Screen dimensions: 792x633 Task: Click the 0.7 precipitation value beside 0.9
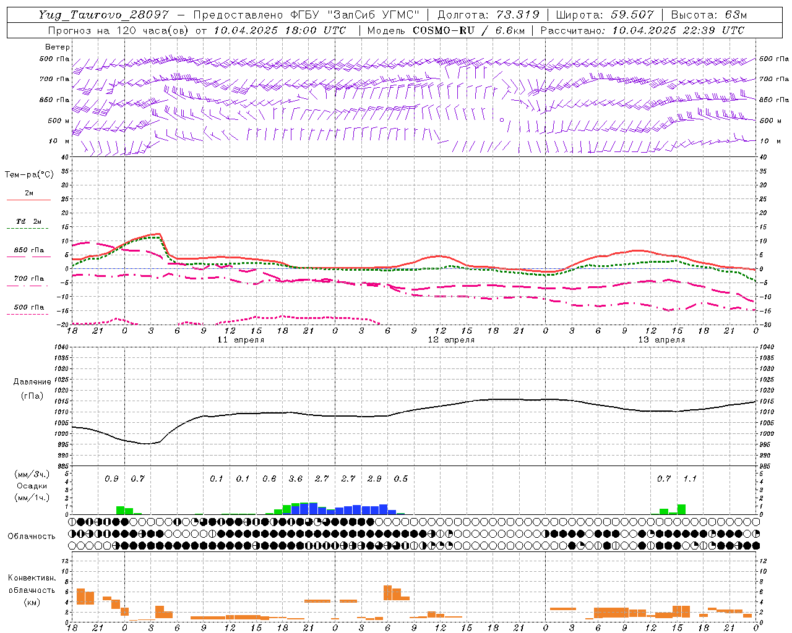[x=137, y=479]
